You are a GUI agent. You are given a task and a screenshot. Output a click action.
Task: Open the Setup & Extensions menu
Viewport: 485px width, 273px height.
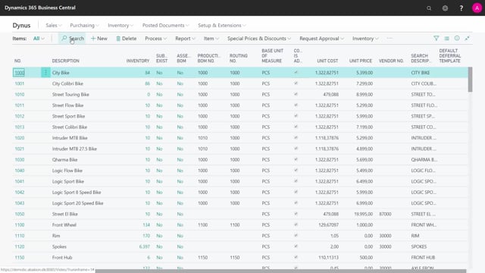pyautogui.click(x=222, y=25)
